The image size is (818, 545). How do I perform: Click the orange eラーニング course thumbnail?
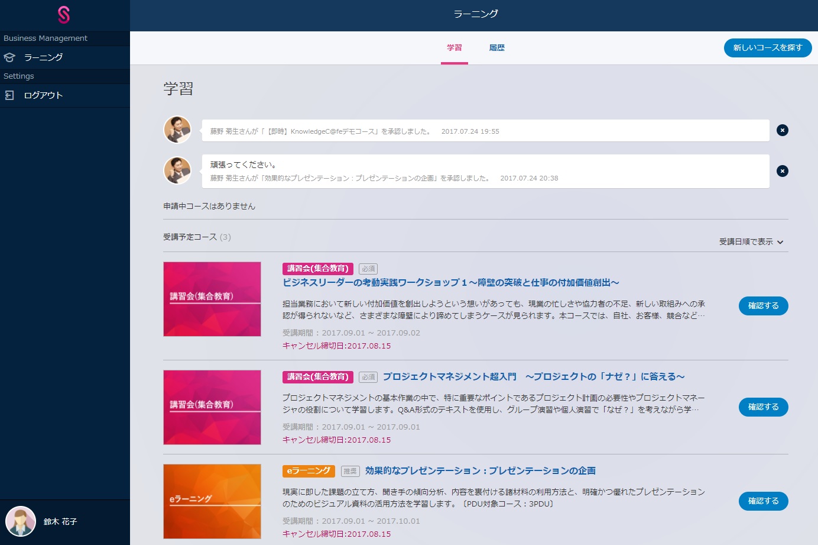click(212, 501)
